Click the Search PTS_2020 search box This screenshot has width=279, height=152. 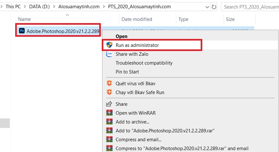(250, 7)
